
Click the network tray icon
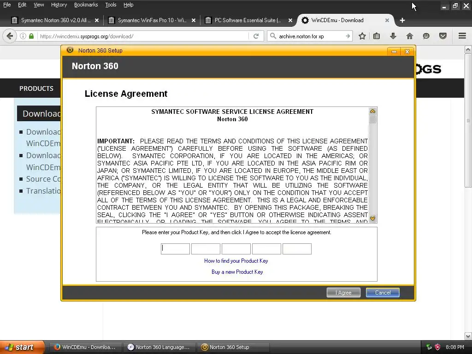[429, 347]
